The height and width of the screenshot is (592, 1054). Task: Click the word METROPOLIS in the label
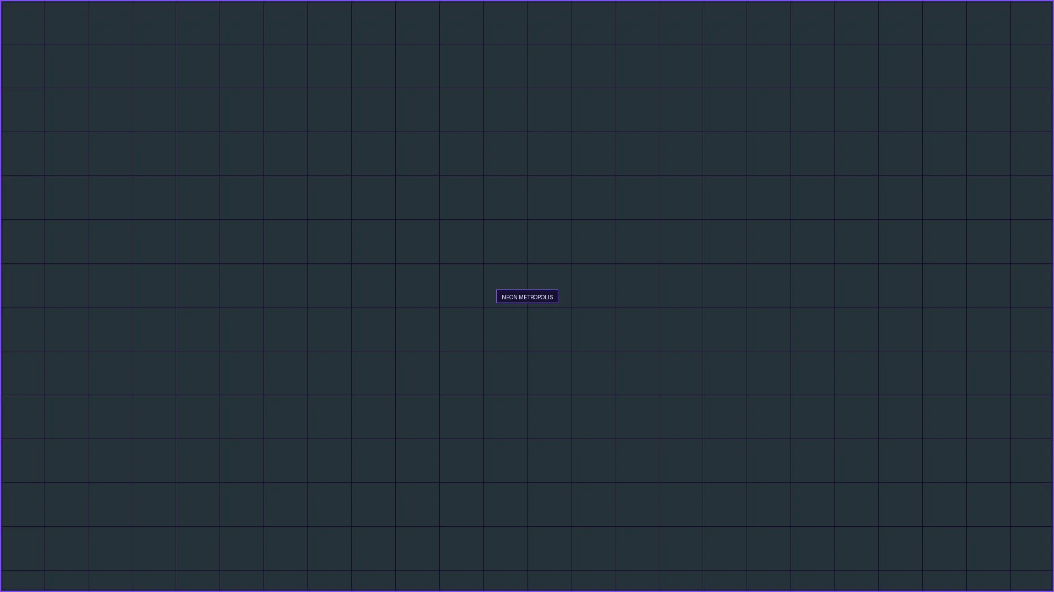pyautogui.click(x=536, y=297)
